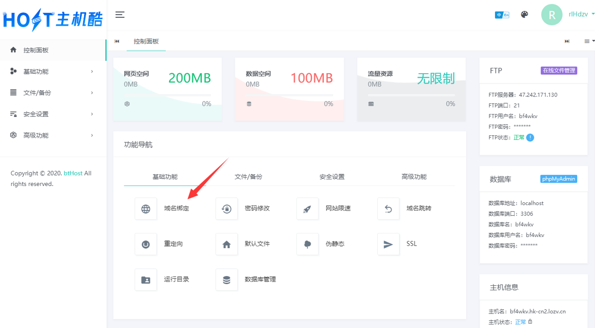Viewport: 595px width, 328px height.
Task: Click the phpMyAdmin button
Action: point(559,179)
